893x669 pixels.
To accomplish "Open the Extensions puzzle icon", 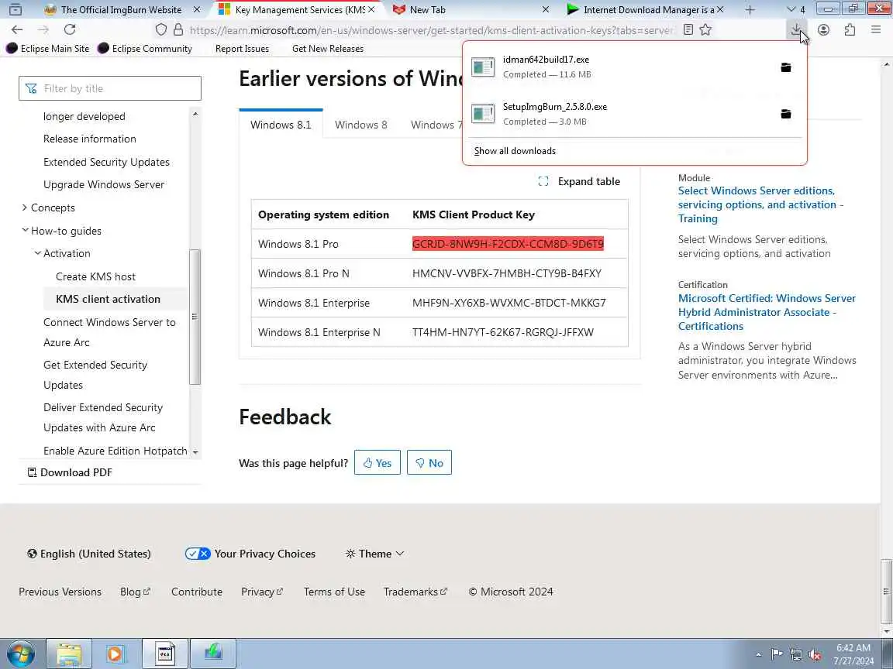I will [850, 29].
